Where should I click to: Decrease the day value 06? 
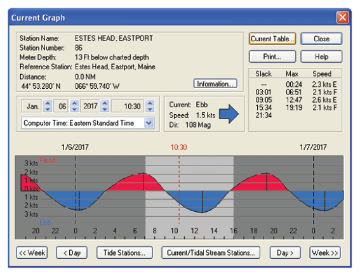pyautogui.click(x=74, y=109)
